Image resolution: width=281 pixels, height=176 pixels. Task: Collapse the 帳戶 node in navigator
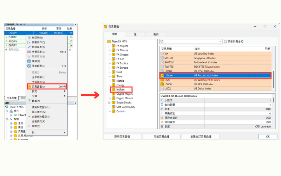(x=7, y=111)
